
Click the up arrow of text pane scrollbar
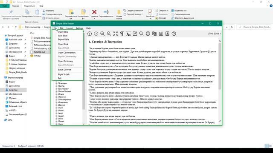(220, 41)
